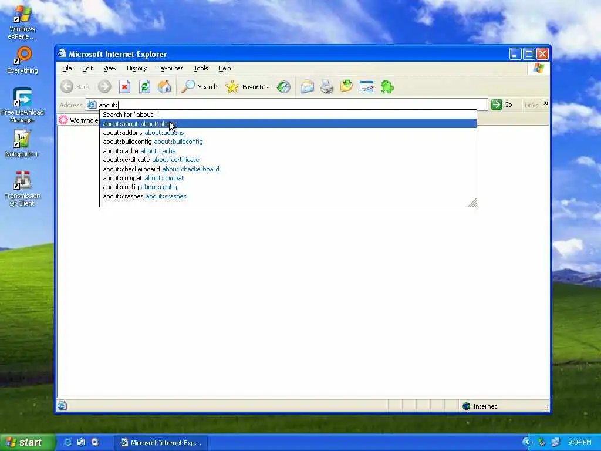Stop page loading with red X icon
The image size is (601, 451).
[124, 87]
